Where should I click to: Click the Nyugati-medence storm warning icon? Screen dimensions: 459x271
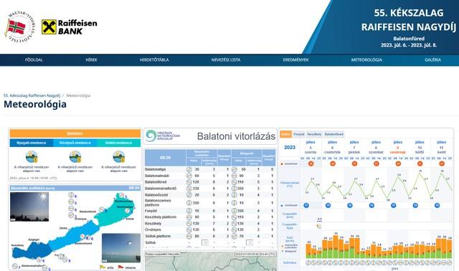click(32, 157)
